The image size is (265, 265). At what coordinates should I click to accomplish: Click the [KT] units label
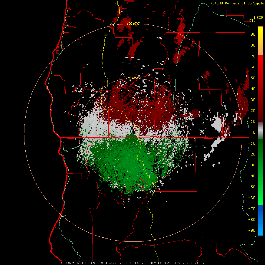[251, 20]
